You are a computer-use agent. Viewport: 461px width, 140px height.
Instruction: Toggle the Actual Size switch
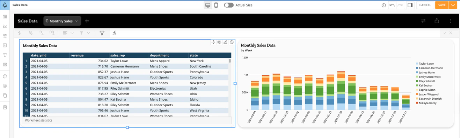tap(229, 5)
